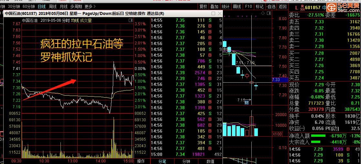
Task: Click the 返回 back button
Action: click(282, 6)
